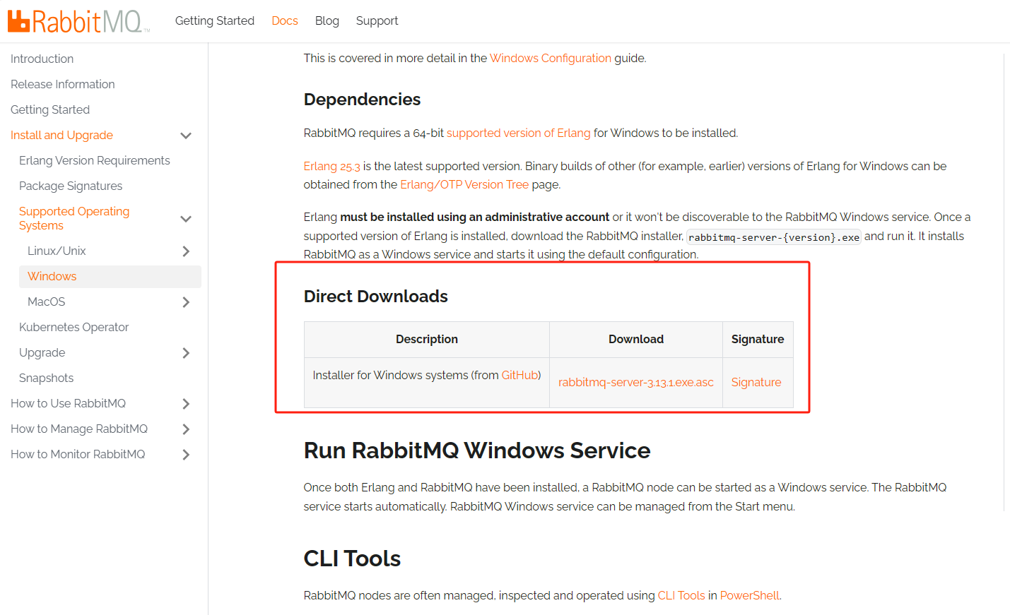Open How to Use RabbitMQ section
Image resolution: width=1010 pixels, height=615 pixels.
pyautogui.click(x=69, y=403)
